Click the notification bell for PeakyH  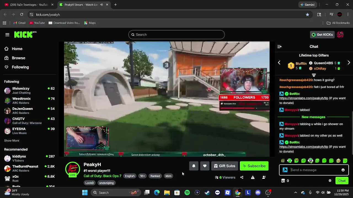click(x=194, y=166)
